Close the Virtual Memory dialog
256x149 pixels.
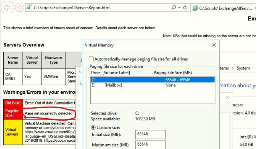point(214,45)
